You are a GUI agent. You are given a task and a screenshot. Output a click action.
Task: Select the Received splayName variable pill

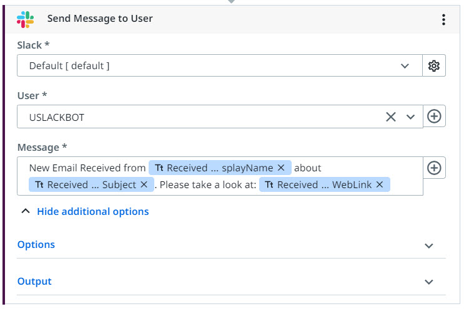220,168
